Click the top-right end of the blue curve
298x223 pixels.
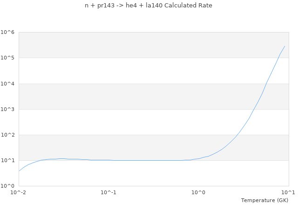(x=284, y=46)
